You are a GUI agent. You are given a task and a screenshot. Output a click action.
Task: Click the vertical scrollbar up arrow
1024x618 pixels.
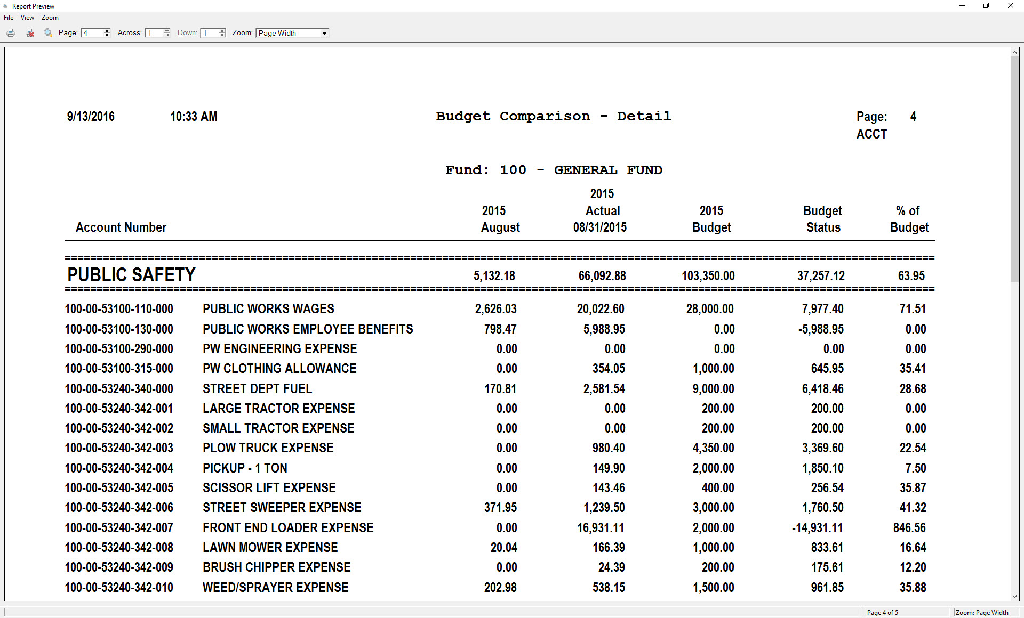coord(1014,52)
